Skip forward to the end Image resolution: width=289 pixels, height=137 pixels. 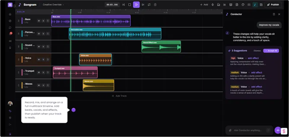(143, 5)
